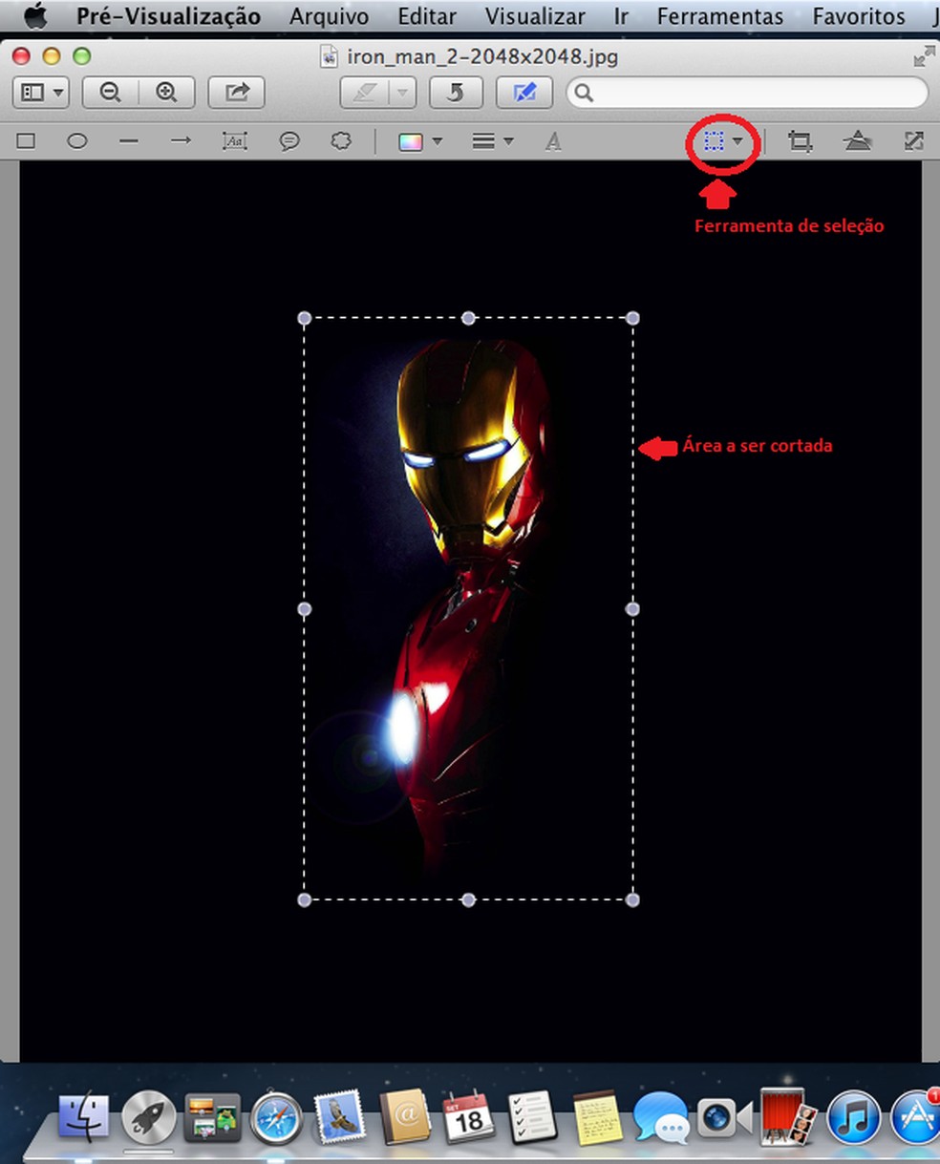
Task: Click the font A button
Action: point(553,141)
